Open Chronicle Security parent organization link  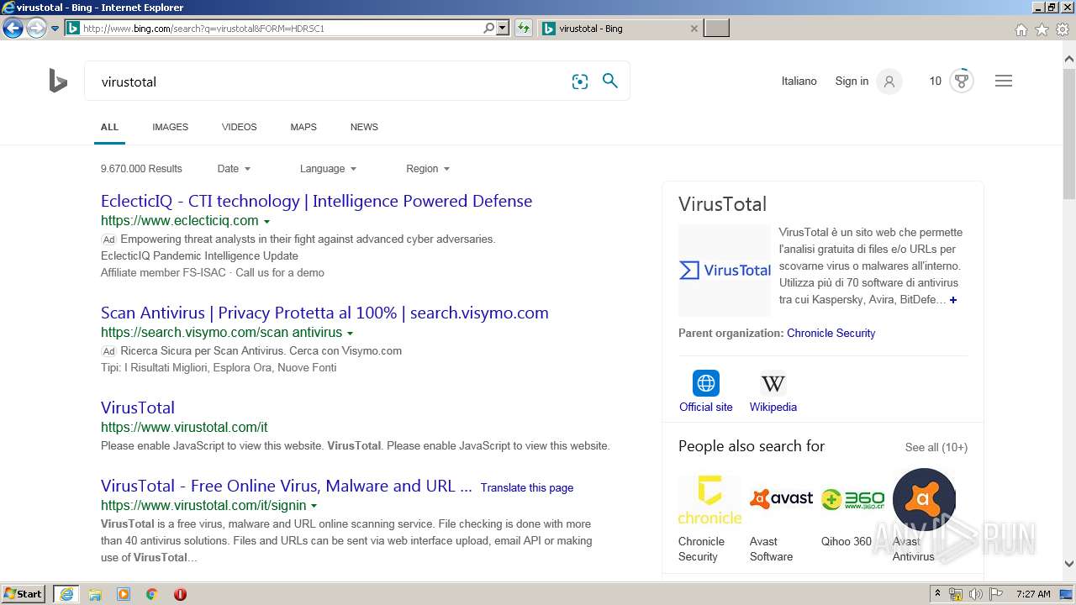coord(831,334)
